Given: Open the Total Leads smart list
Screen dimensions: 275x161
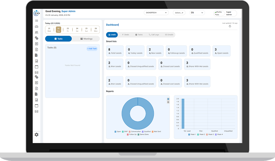Looking at the screenshot, I should click(x=115, y=51).
